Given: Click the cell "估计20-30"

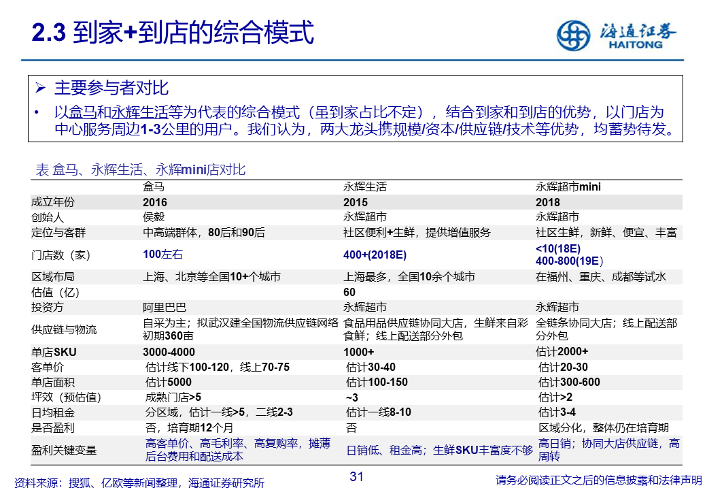Looking at the screenshot, I should (x=563, y=367).
